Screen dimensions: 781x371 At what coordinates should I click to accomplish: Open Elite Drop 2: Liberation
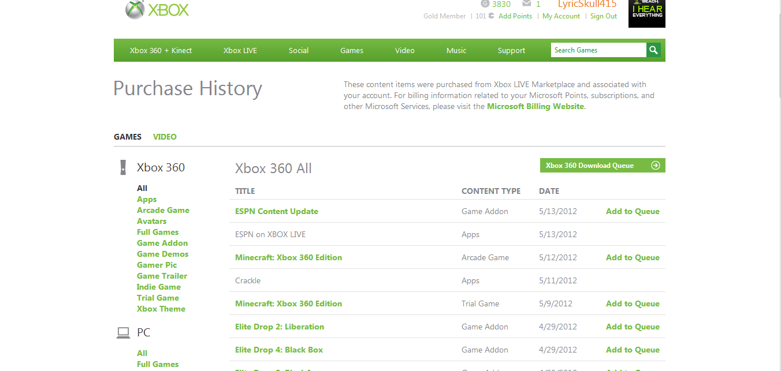(x=280, y=327)
